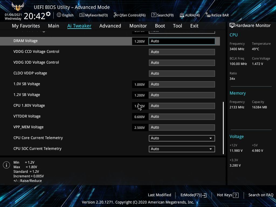Click the 1.000V value beside 1.0V SB Voltage
Image resolution: width=276 pixels, height=207 pixels.
point(140,84)
